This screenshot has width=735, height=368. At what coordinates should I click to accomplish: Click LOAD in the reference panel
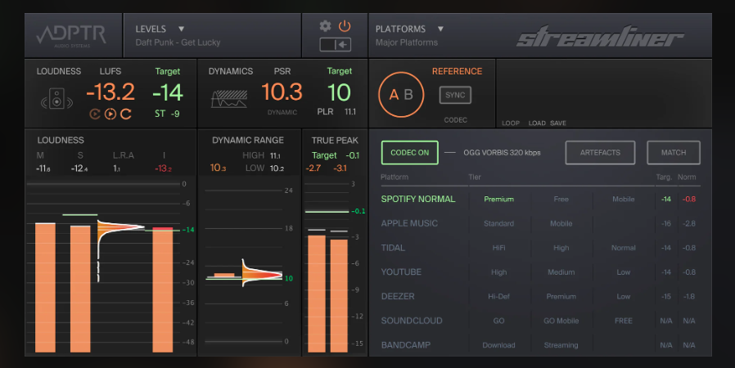(x=536, y=123)
